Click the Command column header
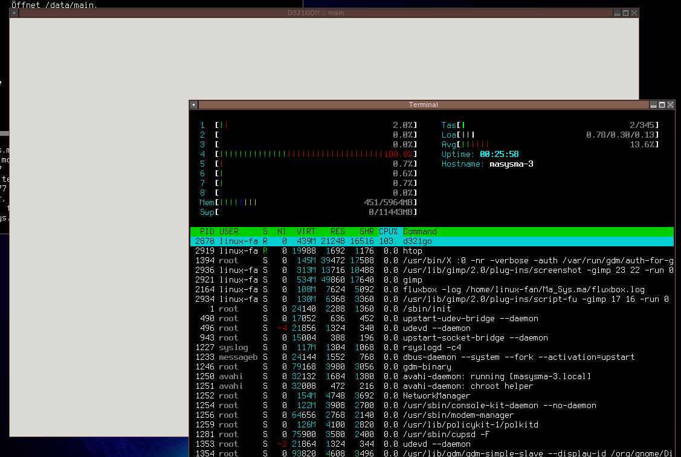The width and height of the screenshot is (681, 457). pyautogui.click(x=419, y=232)
